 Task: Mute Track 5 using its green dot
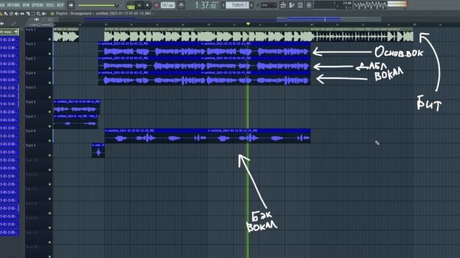[50, 97]
